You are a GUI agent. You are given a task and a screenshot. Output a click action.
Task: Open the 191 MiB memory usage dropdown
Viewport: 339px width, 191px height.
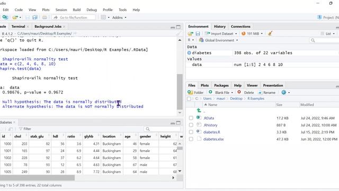[x=252, y=33]
